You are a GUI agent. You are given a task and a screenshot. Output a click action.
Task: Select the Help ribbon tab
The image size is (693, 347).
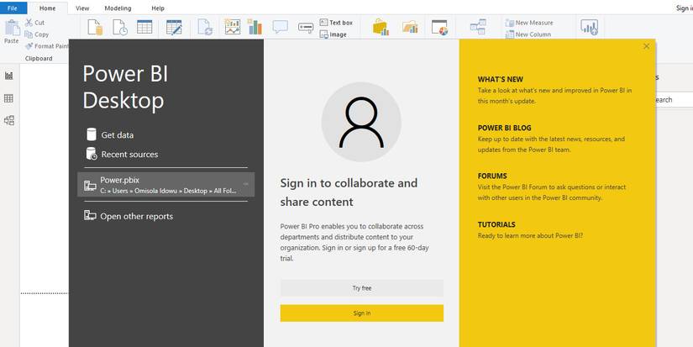pyautogui.click(x=158, y=8)
